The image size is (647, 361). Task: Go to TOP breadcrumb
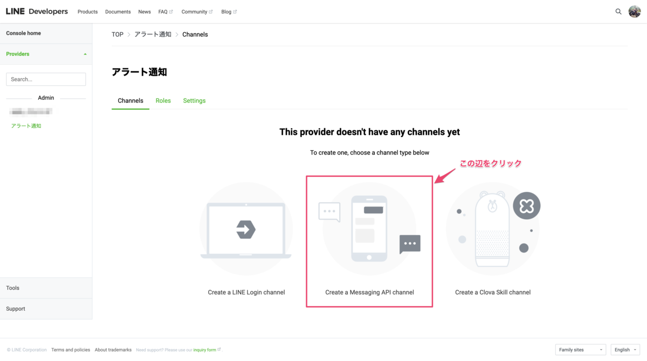tap(118, 34)
